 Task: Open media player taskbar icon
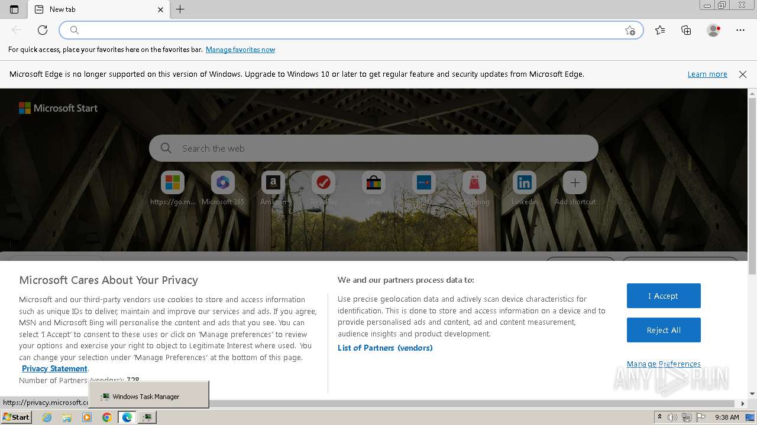point(87,417)
